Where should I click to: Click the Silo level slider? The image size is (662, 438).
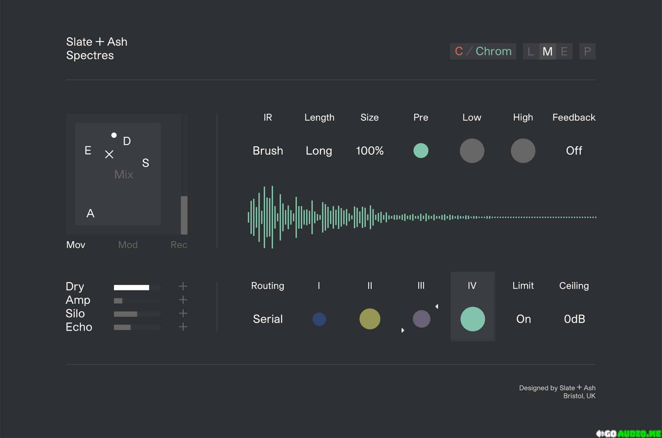click(x=137, y=314)
